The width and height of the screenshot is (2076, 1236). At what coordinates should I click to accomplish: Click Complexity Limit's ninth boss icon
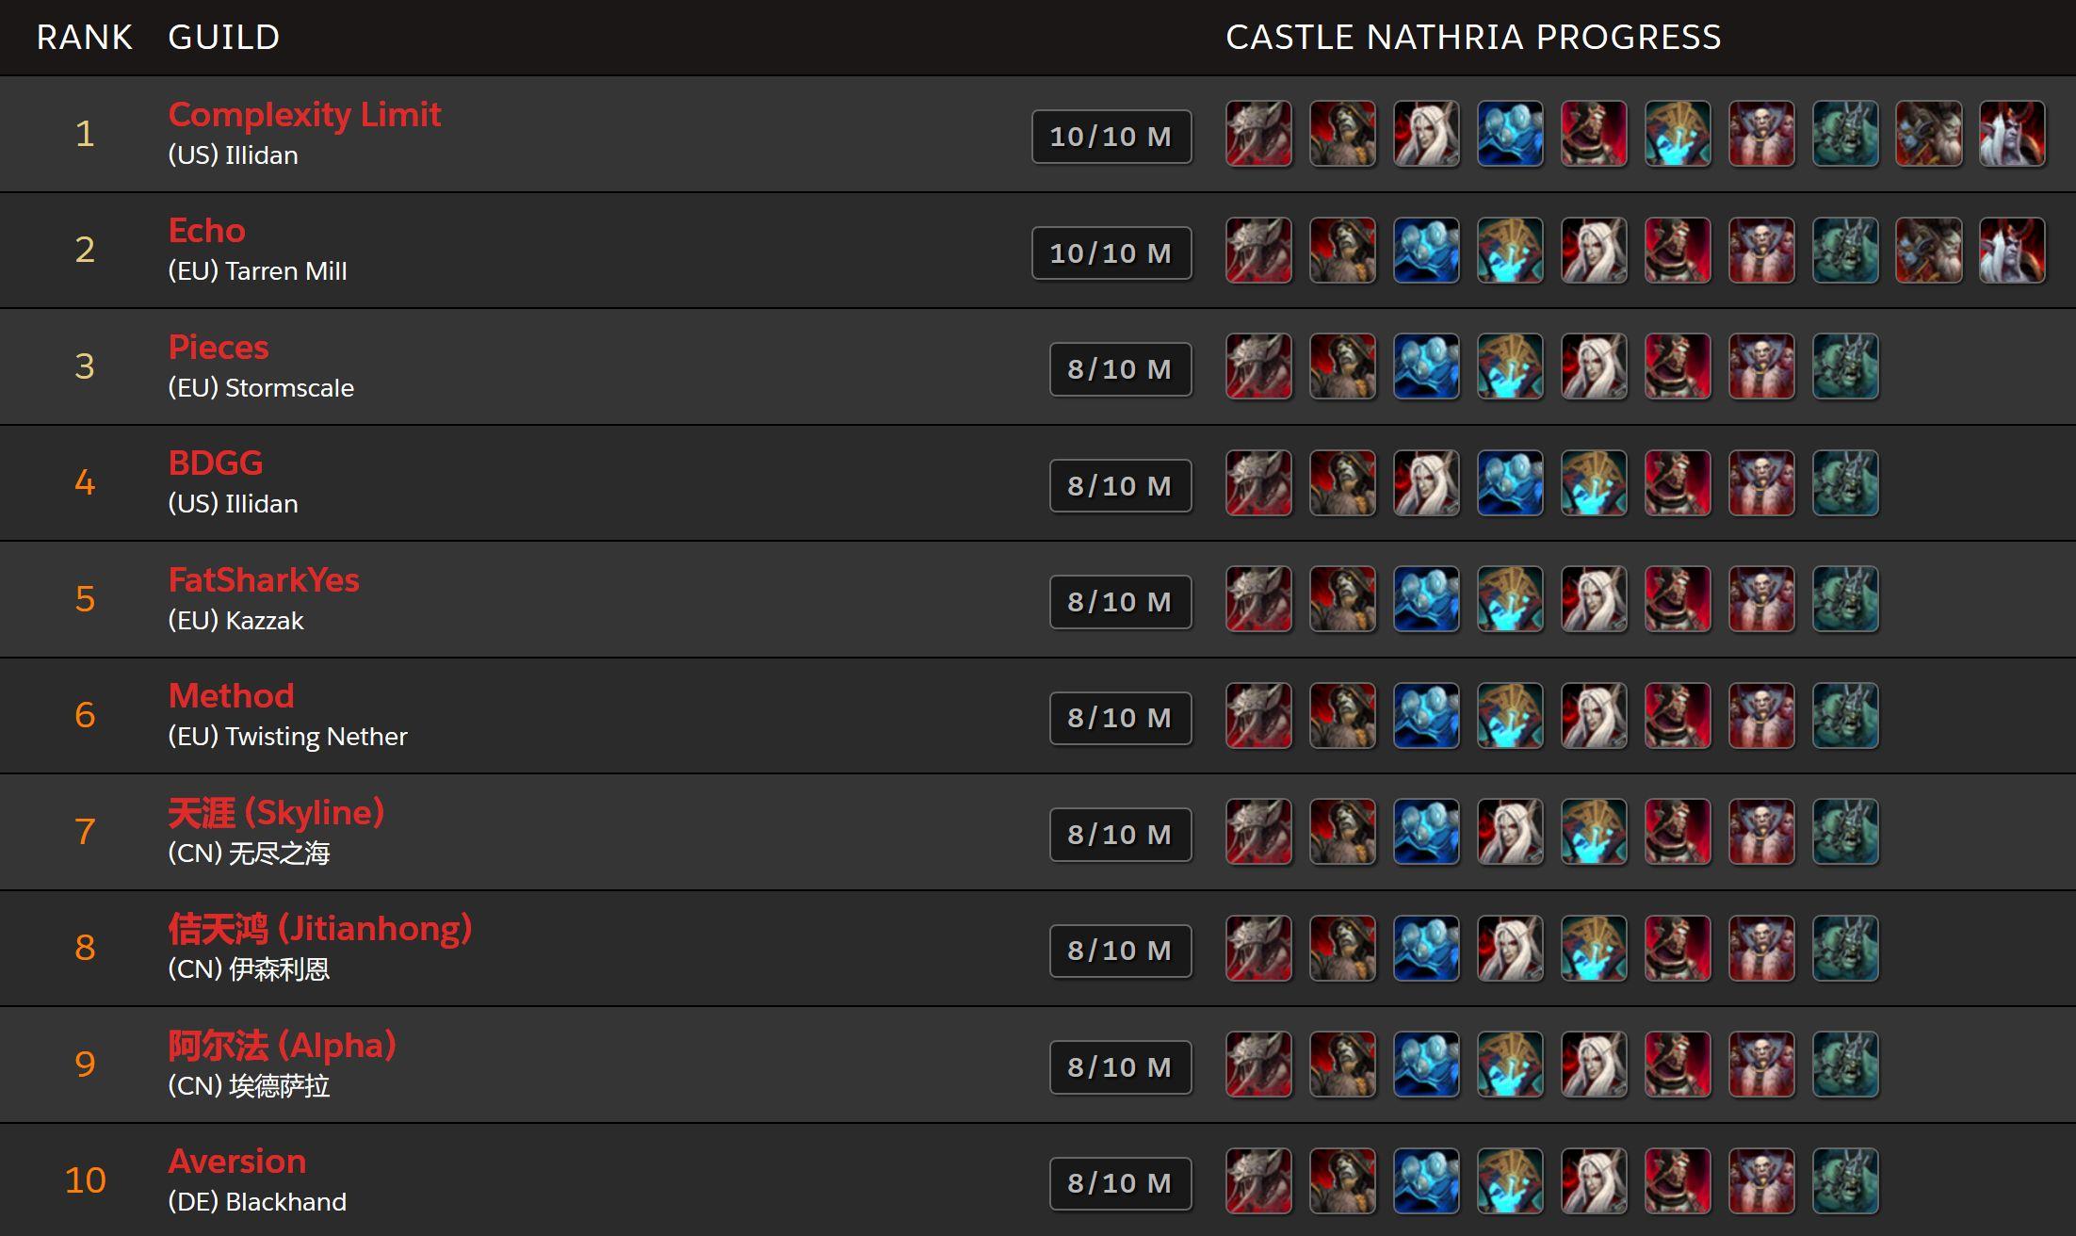pos(1928,134)
